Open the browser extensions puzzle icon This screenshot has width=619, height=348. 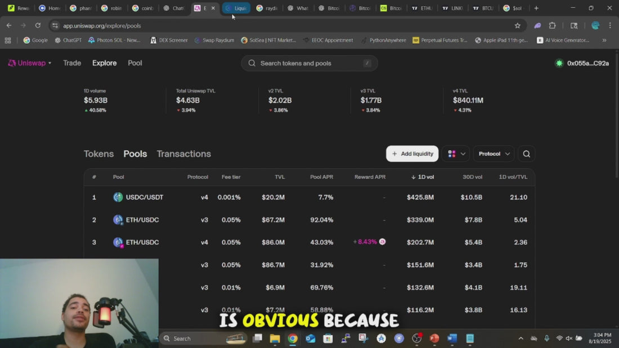point(552,25)
